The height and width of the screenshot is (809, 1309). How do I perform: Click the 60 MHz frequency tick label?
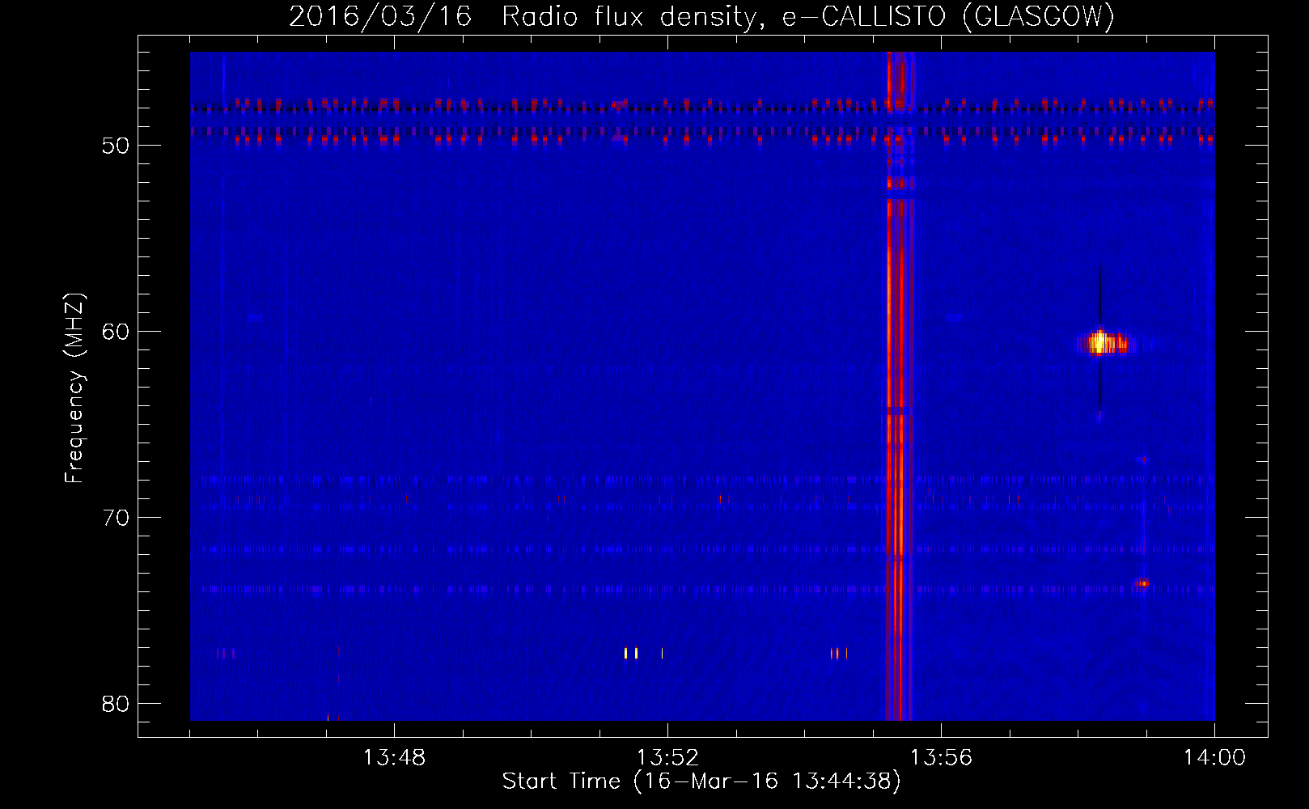116,332
